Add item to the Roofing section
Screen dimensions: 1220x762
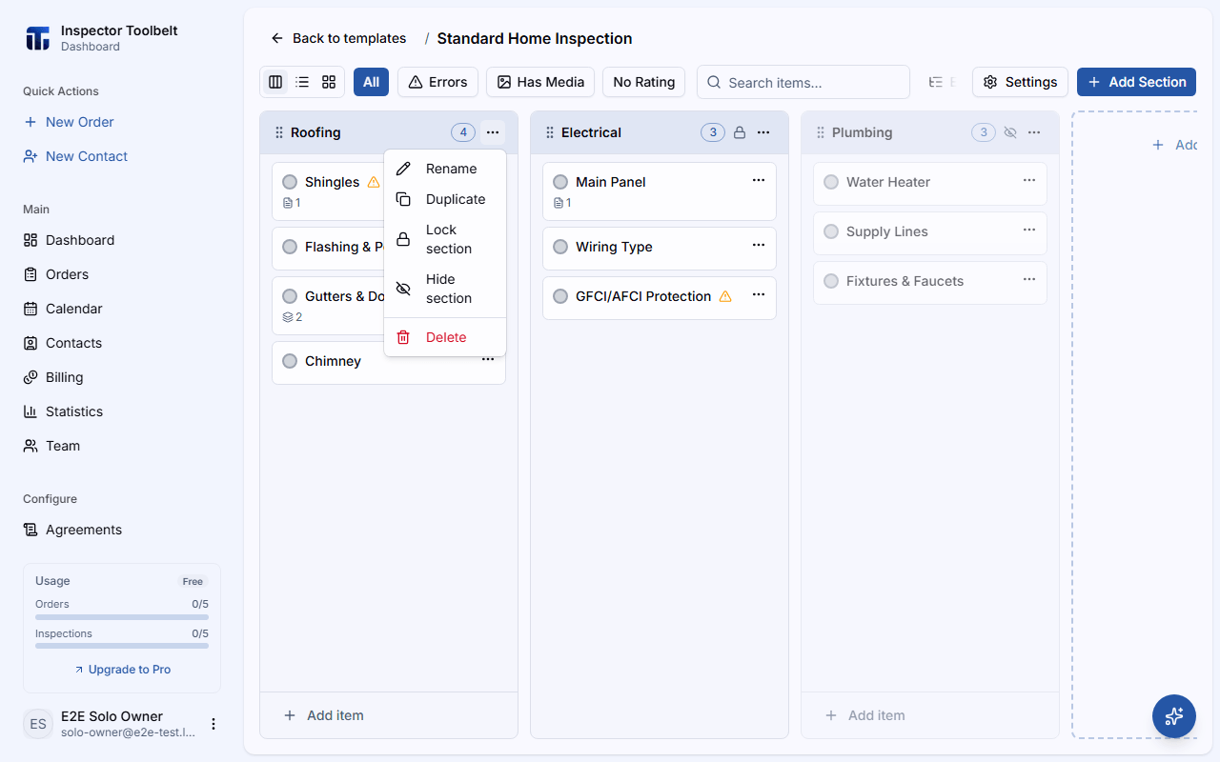tap(389, 715)
